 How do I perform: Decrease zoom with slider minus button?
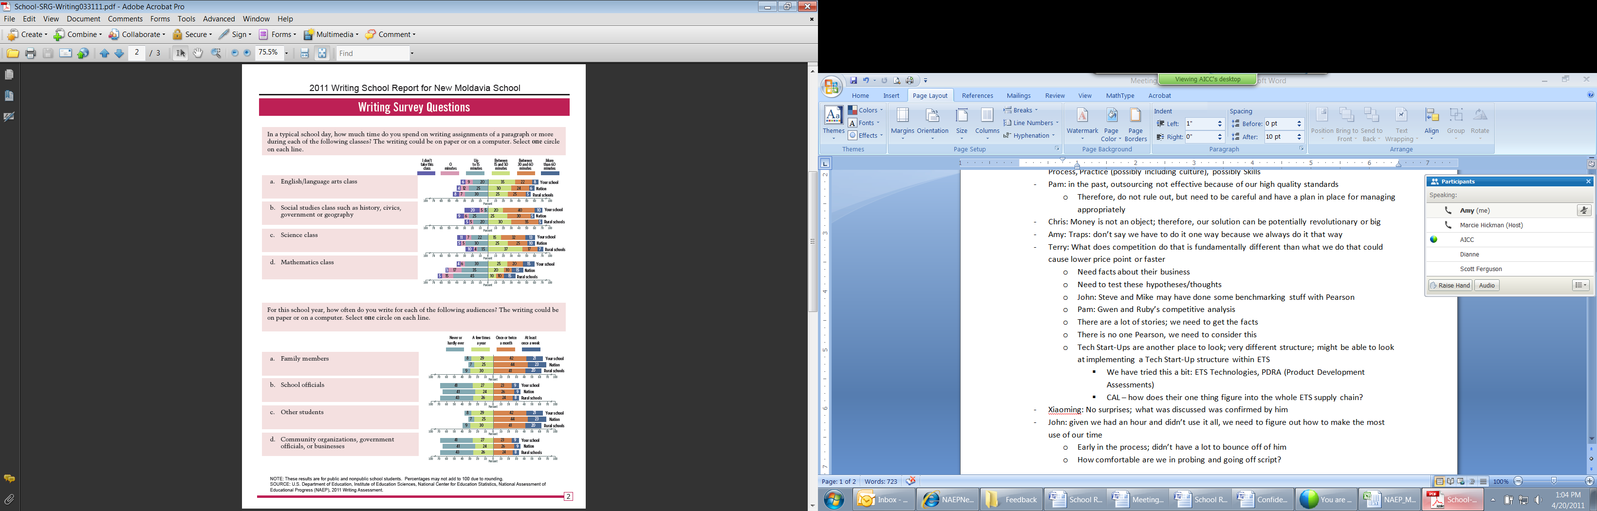point(1518,481)
